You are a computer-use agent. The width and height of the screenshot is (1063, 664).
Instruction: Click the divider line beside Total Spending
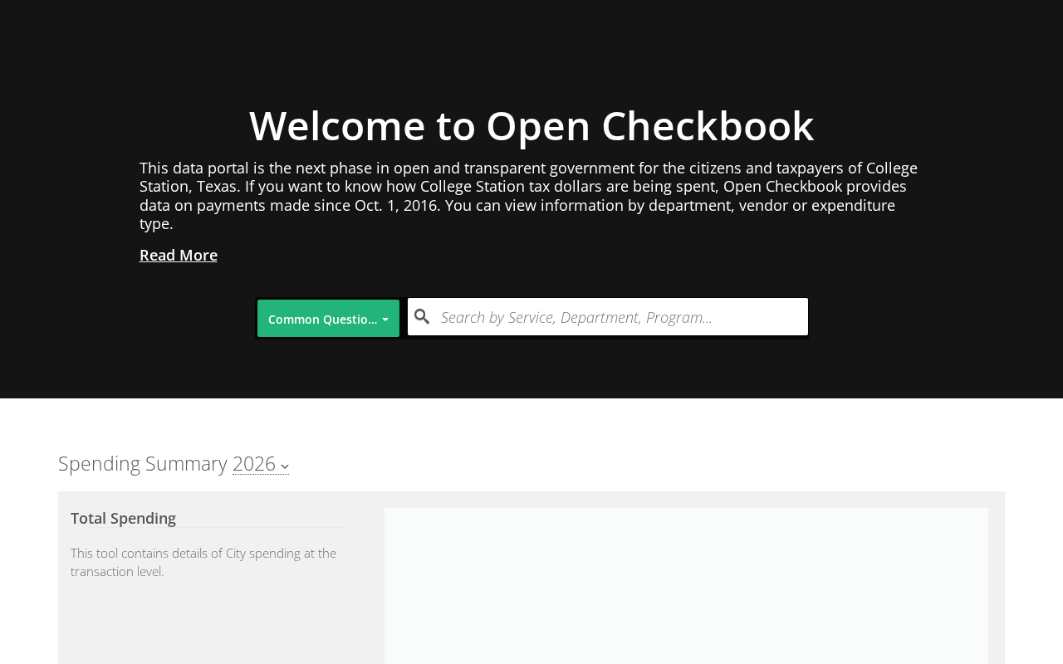pos(259,527)
